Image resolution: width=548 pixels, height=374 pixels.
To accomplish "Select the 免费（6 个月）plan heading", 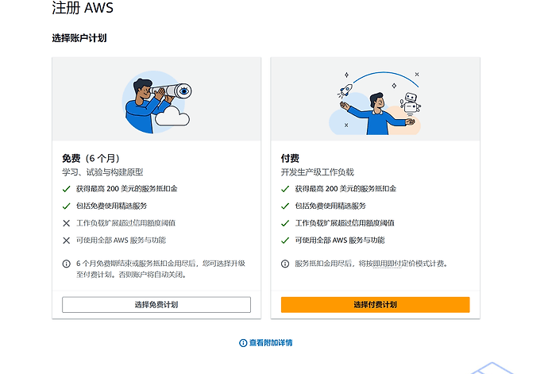I will pyautogui.click(x=91, y=158).
